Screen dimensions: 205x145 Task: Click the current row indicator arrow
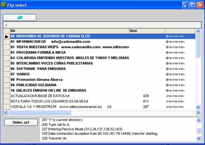coord(7,37)
